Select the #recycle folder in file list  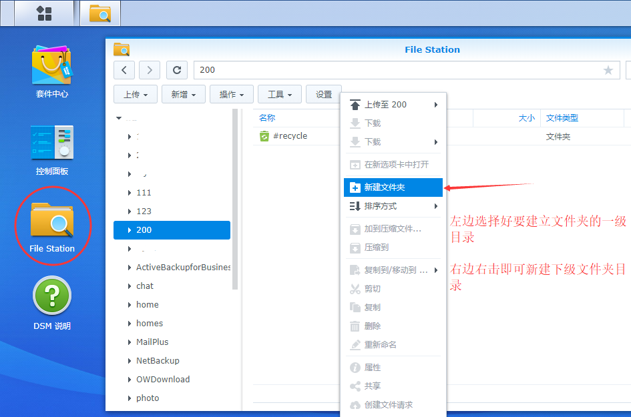(x=290, y=136)
